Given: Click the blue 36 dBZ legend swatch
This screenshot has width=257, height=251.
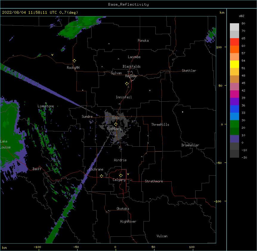Looking at the screenshot, I should (234, 109).
